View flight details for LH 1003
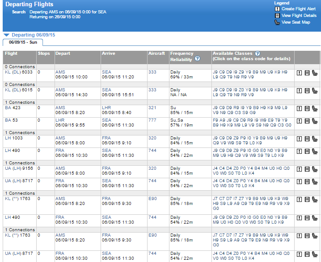 pyautogui.click(x=307, y=139)
